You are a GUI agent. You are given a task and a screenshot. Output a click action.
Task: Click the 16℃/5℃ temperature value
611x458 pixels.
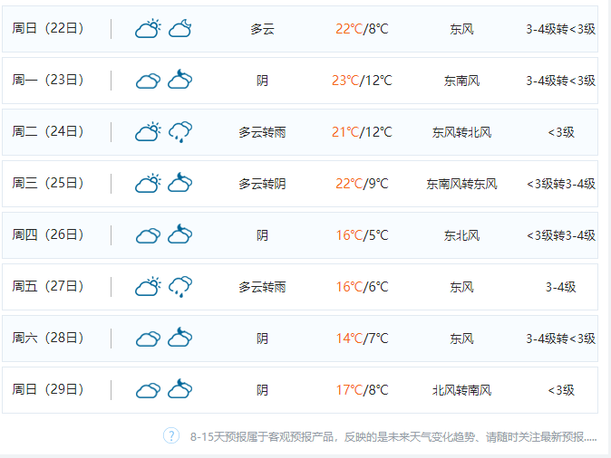click(x=362, y=235)
